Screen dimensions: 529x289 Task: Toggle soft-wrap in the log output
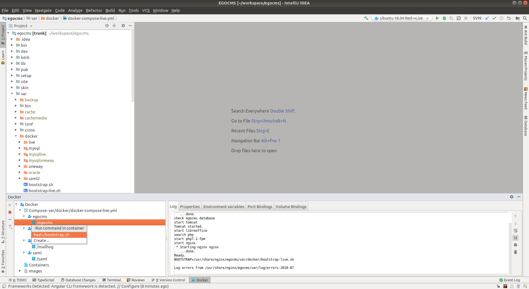[x=515, y=231]
